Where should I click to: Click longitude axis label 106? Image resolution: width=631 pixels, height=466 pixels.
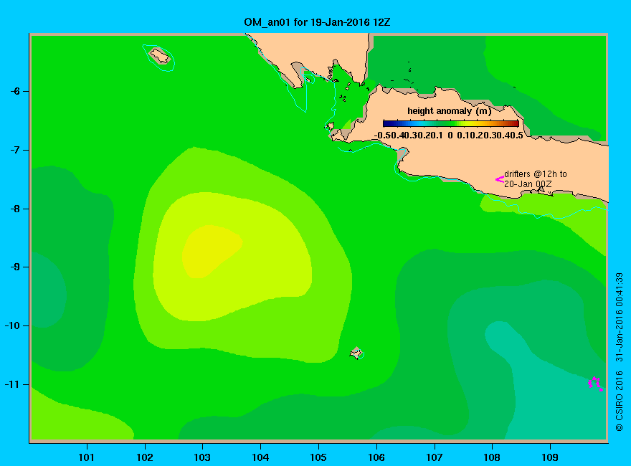pyautogui.click(x=376, y=457)
